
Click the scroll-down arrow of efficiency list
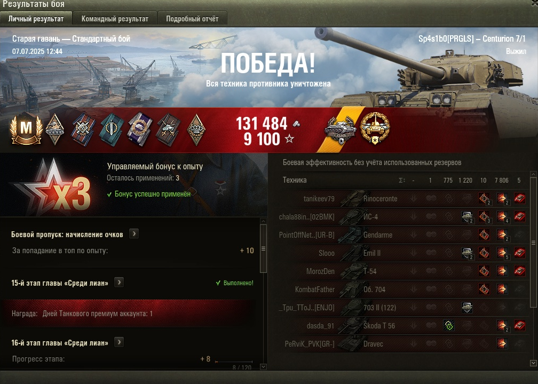tap(533, 363)
